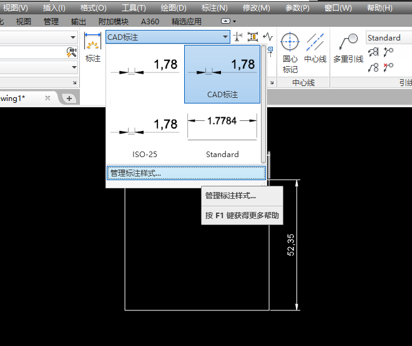Open the 标注(N) menu

tap(214, 8)
